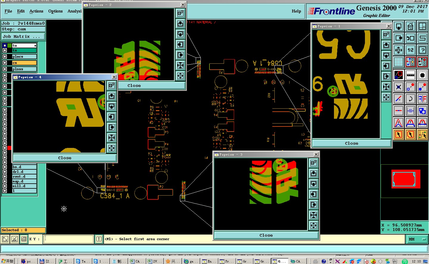This screenshot has width=429, height=264.
Task: Toggle visibility checkbox for layer mill.d
Action: (x=5, y=186)
